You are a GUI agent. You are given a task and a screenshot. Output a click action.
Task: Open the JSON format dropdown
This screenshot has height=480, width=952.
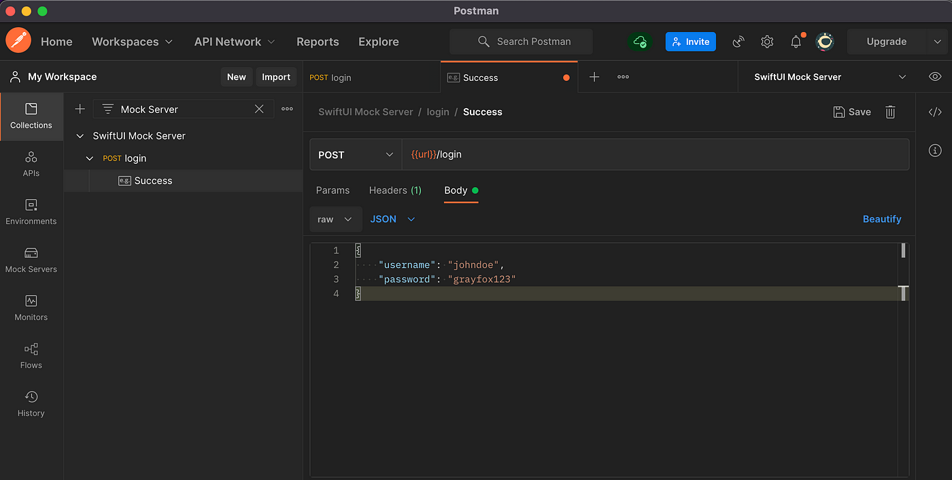[x=392, y=219]
